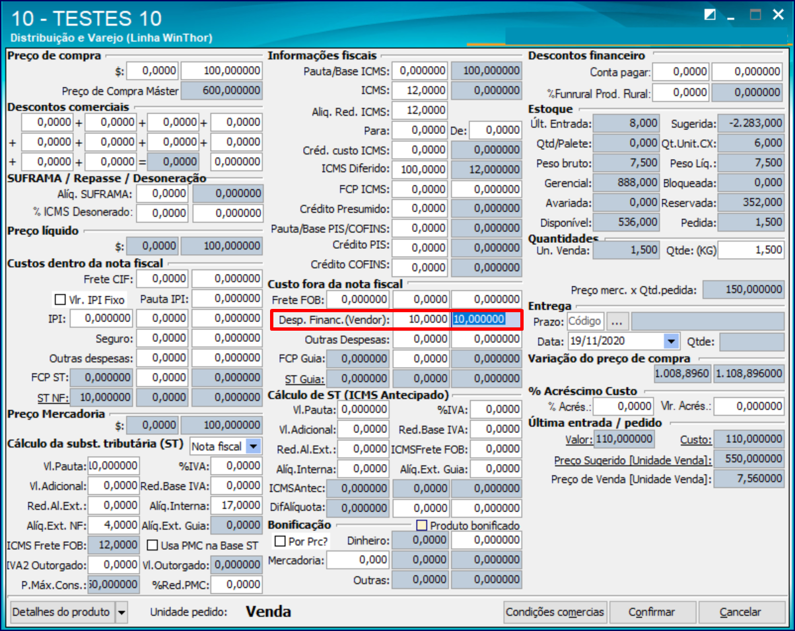Viewport: 795px width, 631px height.
Task: Tick the Por Prc? checkbox
Action: [279, 541]
